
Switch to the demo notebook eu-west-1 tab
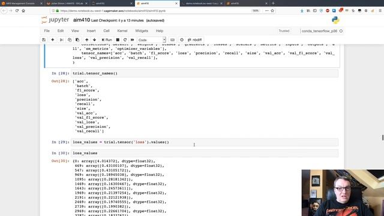coord(202,4)
